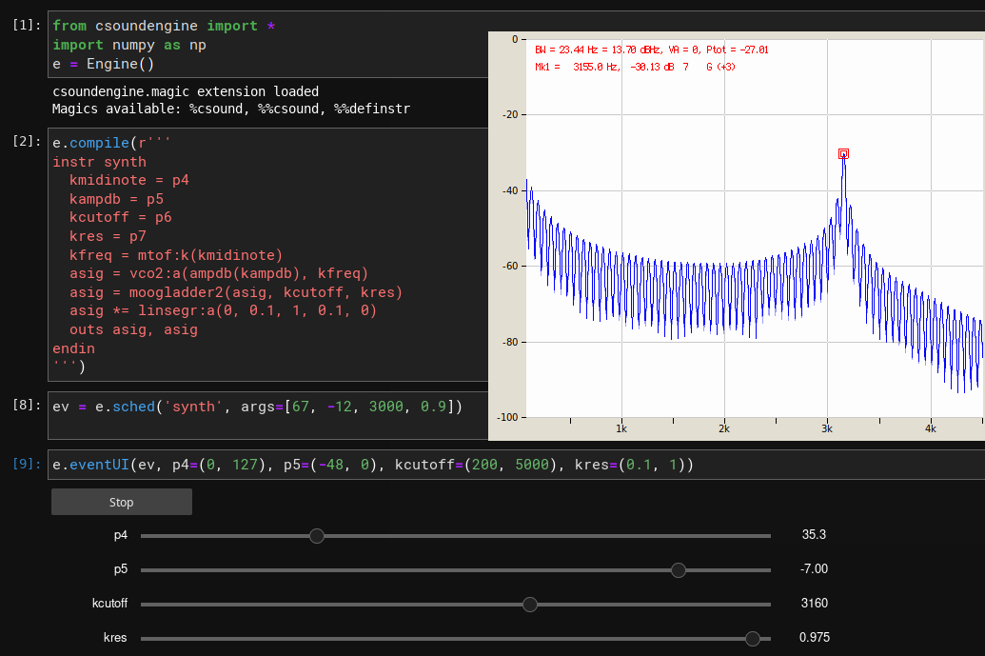Click the 2k frequency axis label
Image resolution: width=985 pixels, height=656 pixels.
[x=724, y=429]
